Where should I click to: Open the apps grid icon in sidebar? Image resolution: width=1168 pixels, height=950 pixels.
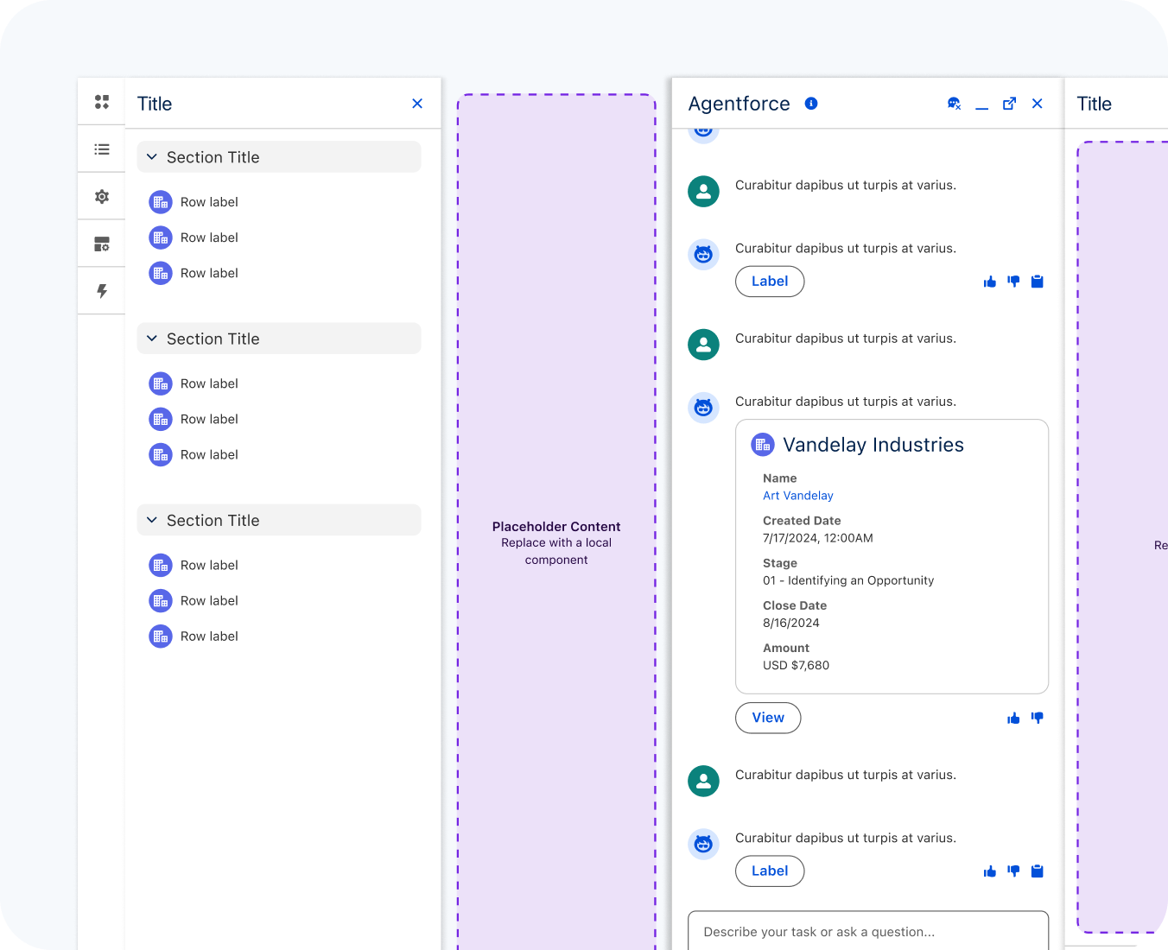(x=102, y=102)
